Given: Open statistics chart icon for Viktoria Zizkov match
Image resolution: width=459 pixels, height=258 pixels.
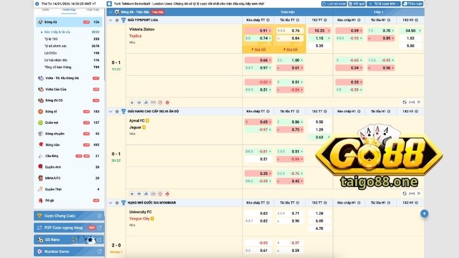Looking at the screenshot, I should pyautogui.click(x=146, y=103).
